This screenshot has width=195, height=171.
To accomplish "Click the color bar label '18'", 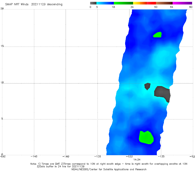I will (113, 7).
